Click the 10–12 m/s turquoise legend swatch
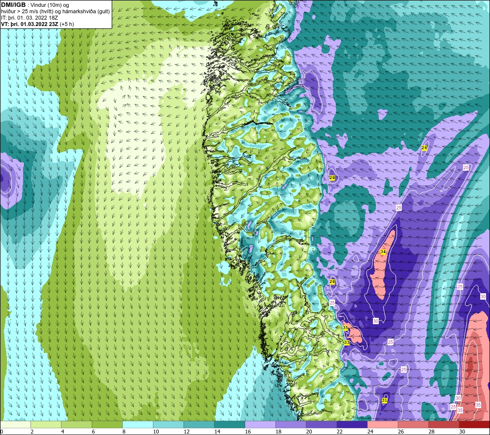Screen dimensions: 490x435 pyautogui.click(x=169, y=425)
